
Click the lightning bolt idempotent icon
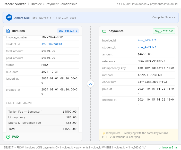pos(104,133)
